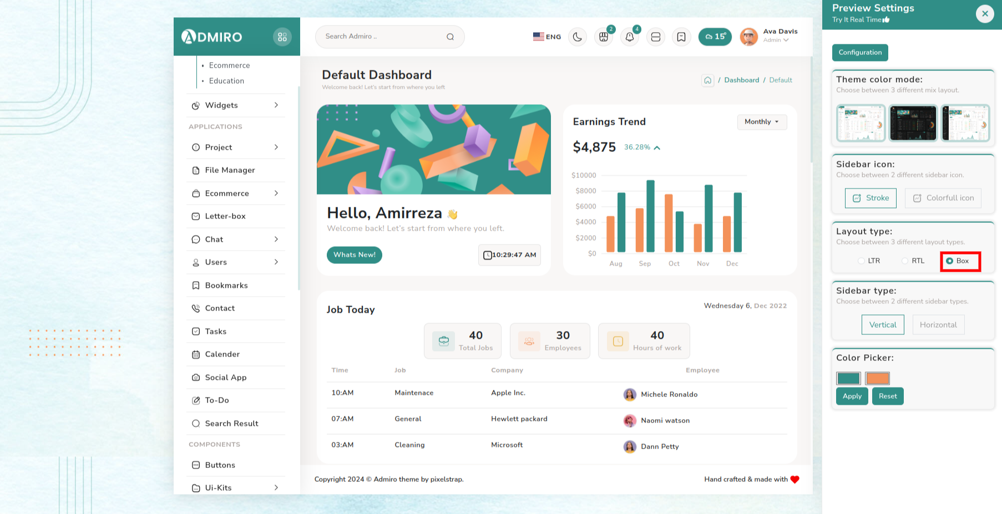Select the LTR layout radio button
Screen dimensions: 1002x514
tap(861, 261)
